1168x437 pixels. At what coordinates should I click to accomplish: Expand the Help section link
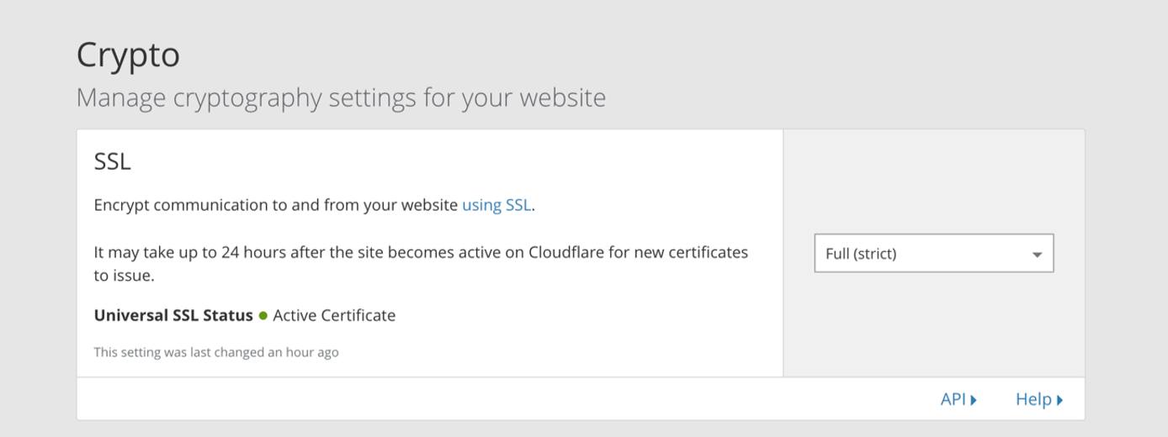point(1033,399)
